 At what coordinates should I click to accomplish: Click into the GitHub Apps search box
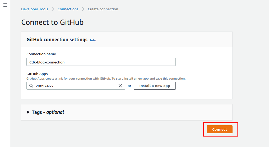tap(76, 86)
